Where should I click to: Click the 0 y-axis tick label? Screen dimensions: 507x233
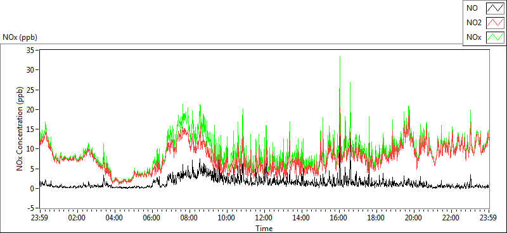[32, 189]
